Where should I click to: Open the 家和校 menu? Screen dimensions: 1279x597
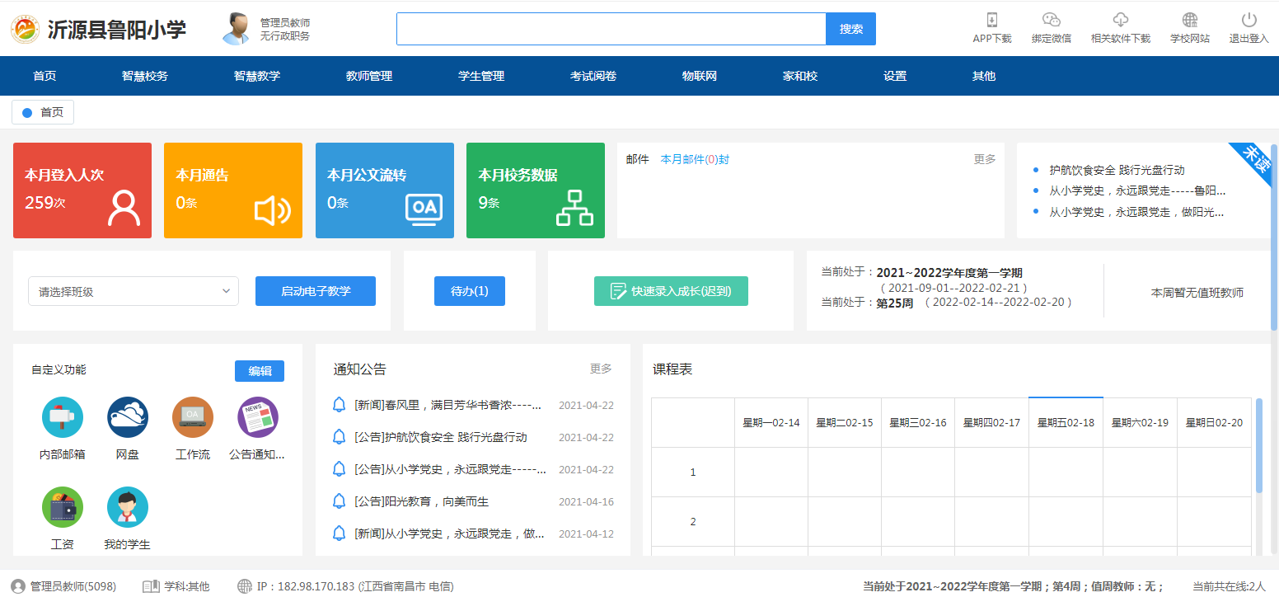point(800,76)
